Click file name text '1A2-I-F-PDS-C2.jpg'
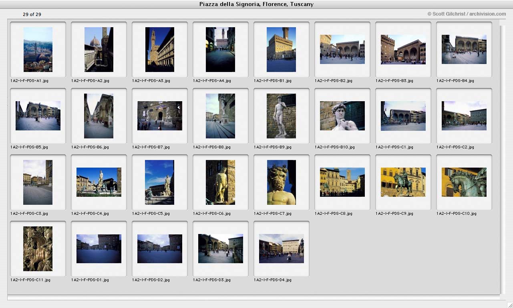513x308 pixels. point(455,147)
